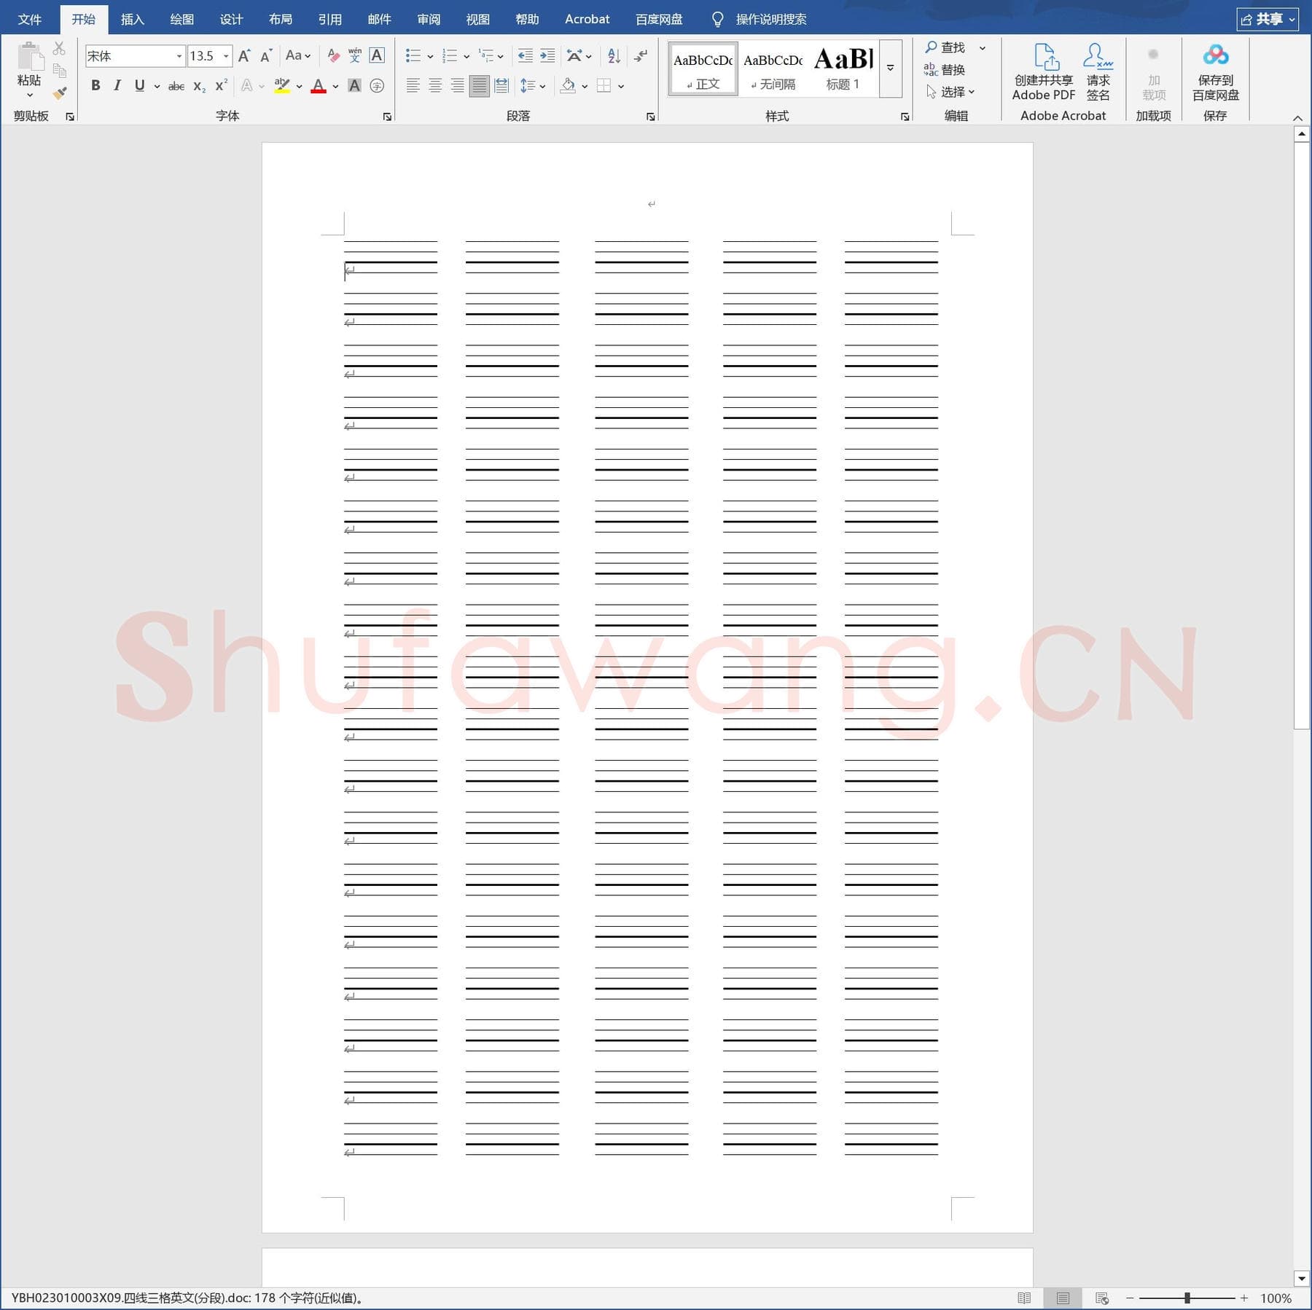Viewport: 1312px width, 1310px height.
Task: Switch to the 插入 (Insert) tab
Action: [132, 19]
